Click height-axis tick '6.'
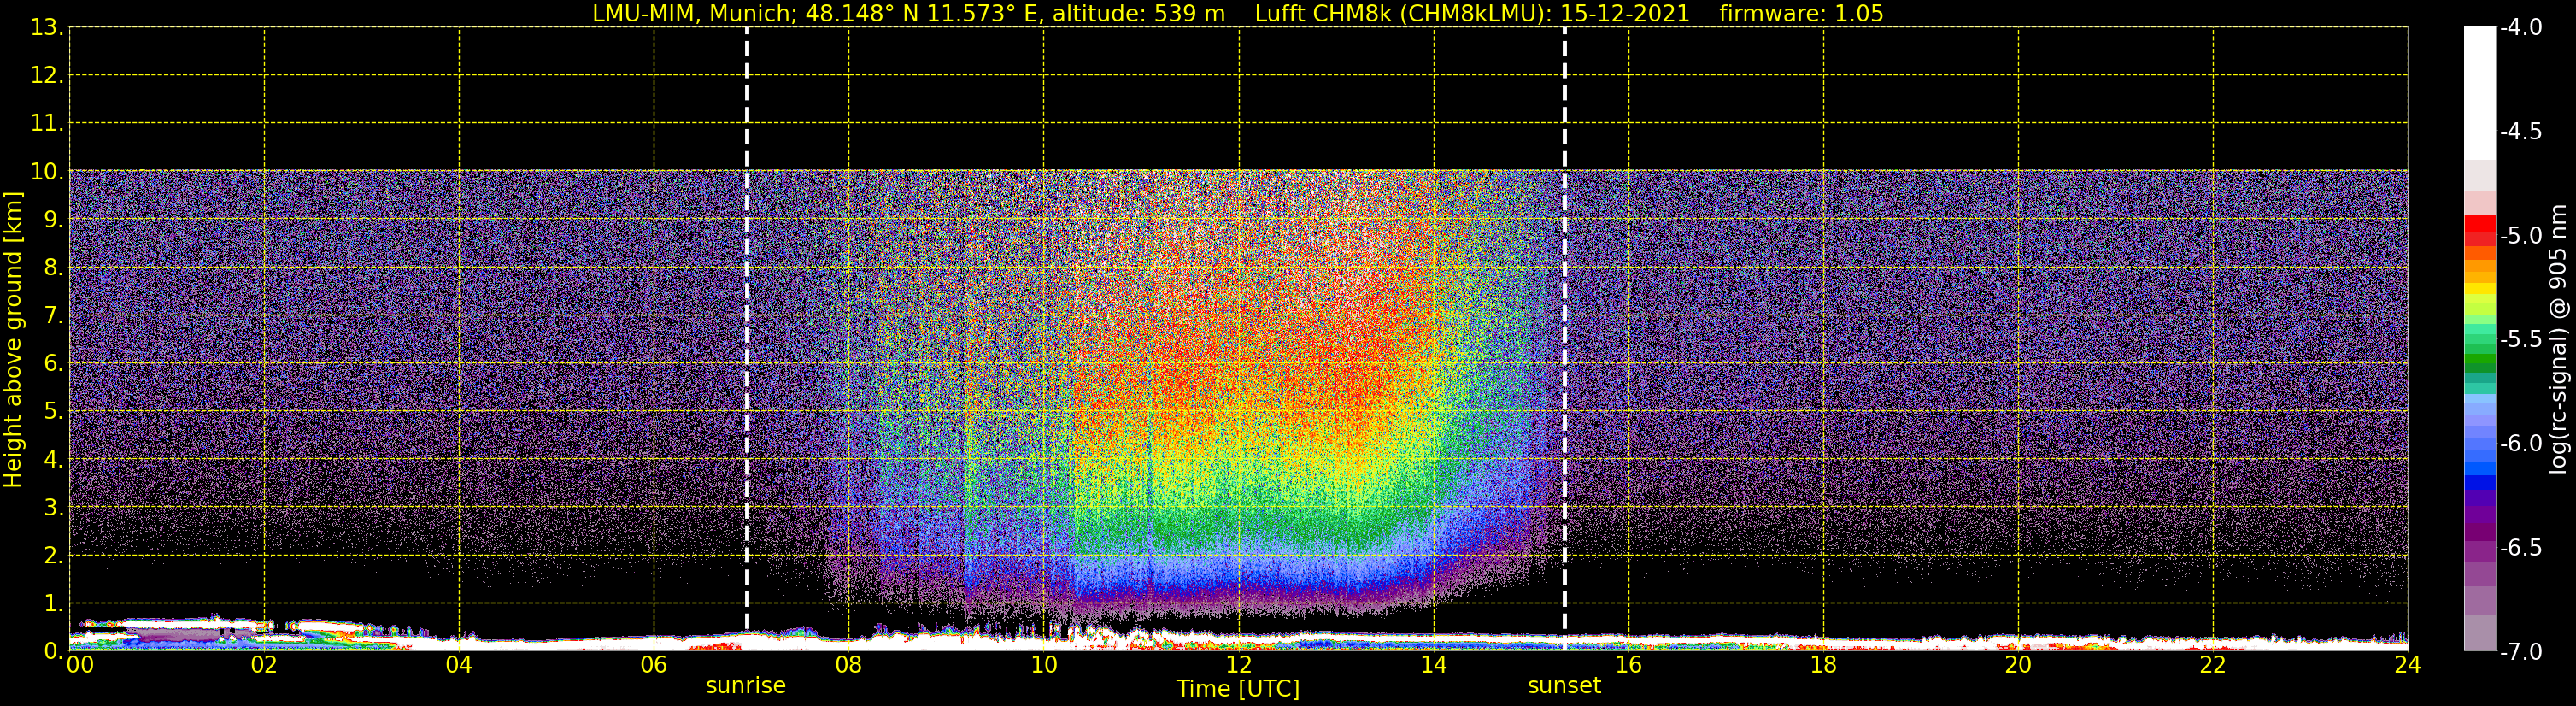This screenshot has height=706, width=2576. [53, 363]
